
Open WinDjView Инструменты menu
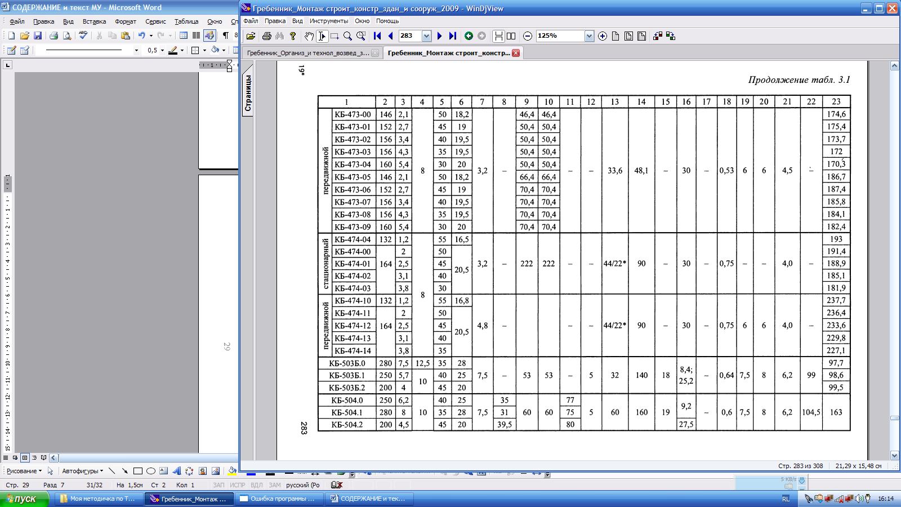pyautogui.click(x=329, y=21)
